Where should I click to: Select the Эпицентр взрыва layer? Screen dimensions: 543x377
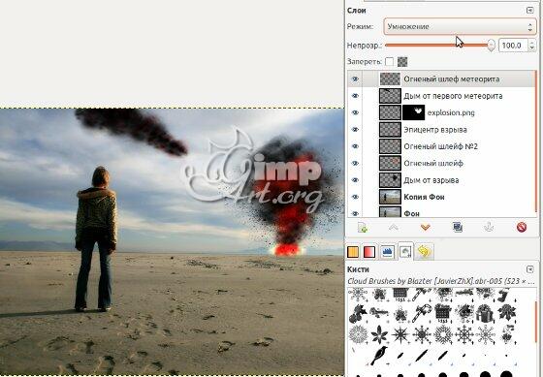click(435, 130)
